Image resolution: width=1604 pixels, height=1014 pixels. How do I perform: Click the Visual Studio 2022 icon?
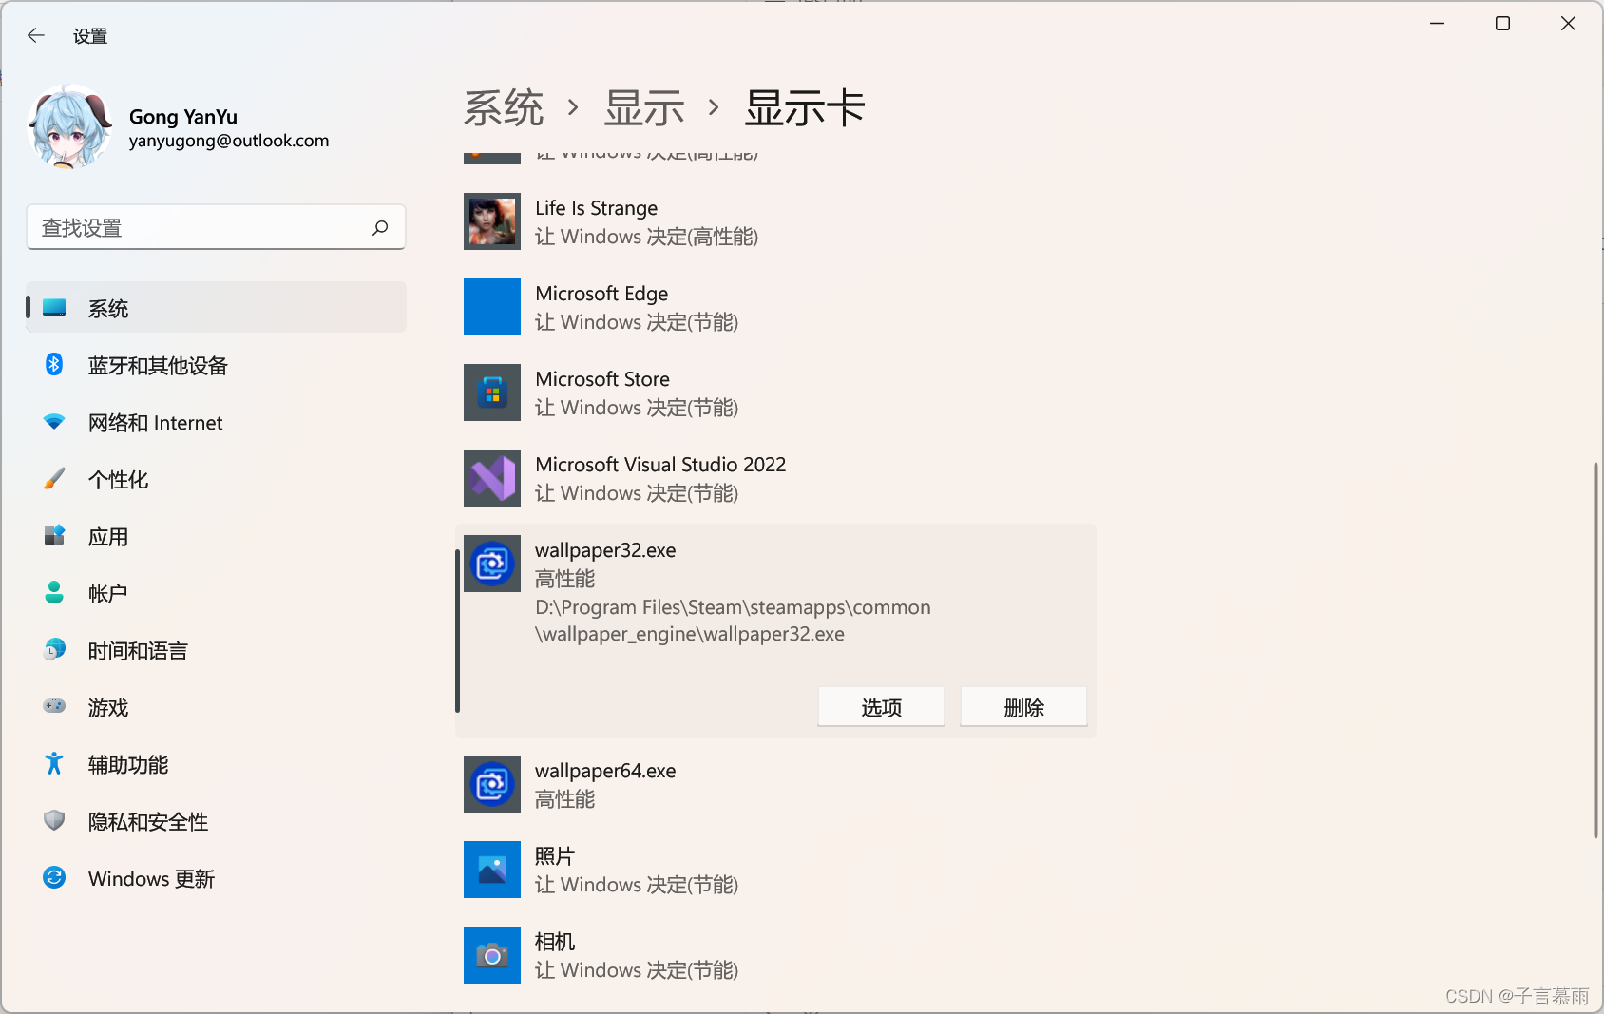click(x=492, y=478)
